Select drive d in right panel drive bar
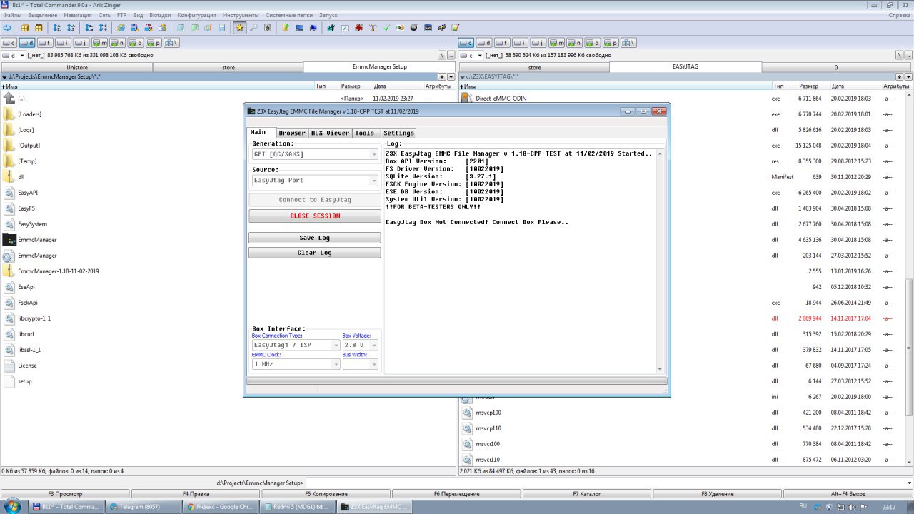This screenshot has height=514, width=914. click(484, 43)
